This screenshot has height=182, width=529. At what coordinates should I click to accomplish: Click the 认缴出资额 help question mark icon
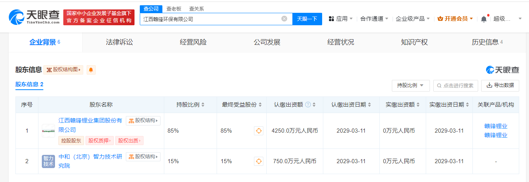[308, 105]
